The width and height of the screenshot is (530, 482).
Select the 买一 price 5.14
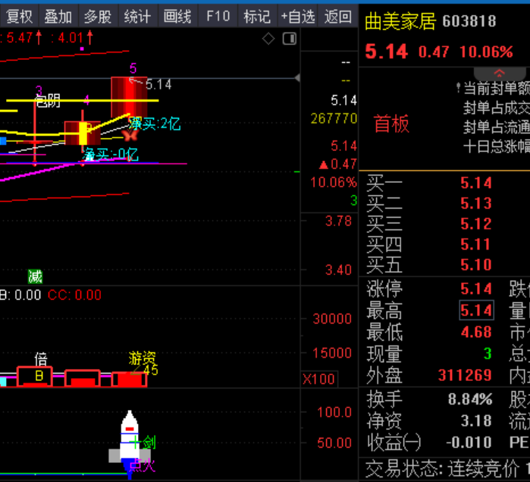[476, 183]
